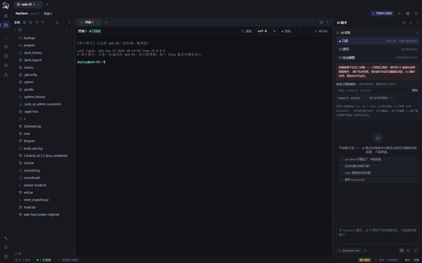Click the new folder icon in file panel
Screen dimensions: 422x263
tap(31, 22)
